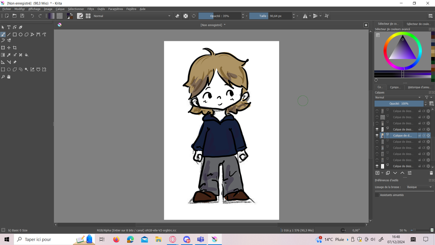Select the Text tool in toolbox
435x245 pixels.
pyautogui.click(x=8, y=27)
